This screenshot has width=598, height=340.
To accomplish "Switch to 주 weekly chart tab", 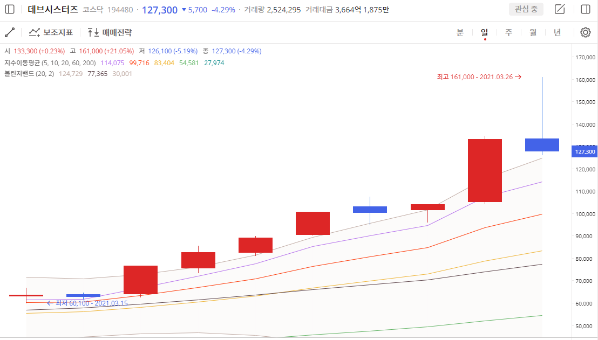I will (509, 32).
